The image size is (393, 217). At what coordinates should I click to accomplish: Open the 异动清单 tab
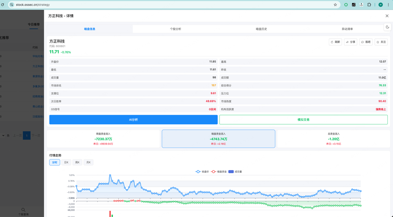coord(347,29)
